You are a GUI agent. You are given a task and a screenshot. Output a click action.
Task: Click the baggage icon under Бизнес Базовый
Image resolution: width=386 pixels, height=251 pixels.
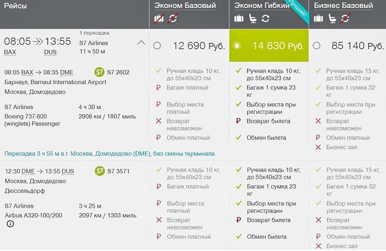(x=319, y=19)
